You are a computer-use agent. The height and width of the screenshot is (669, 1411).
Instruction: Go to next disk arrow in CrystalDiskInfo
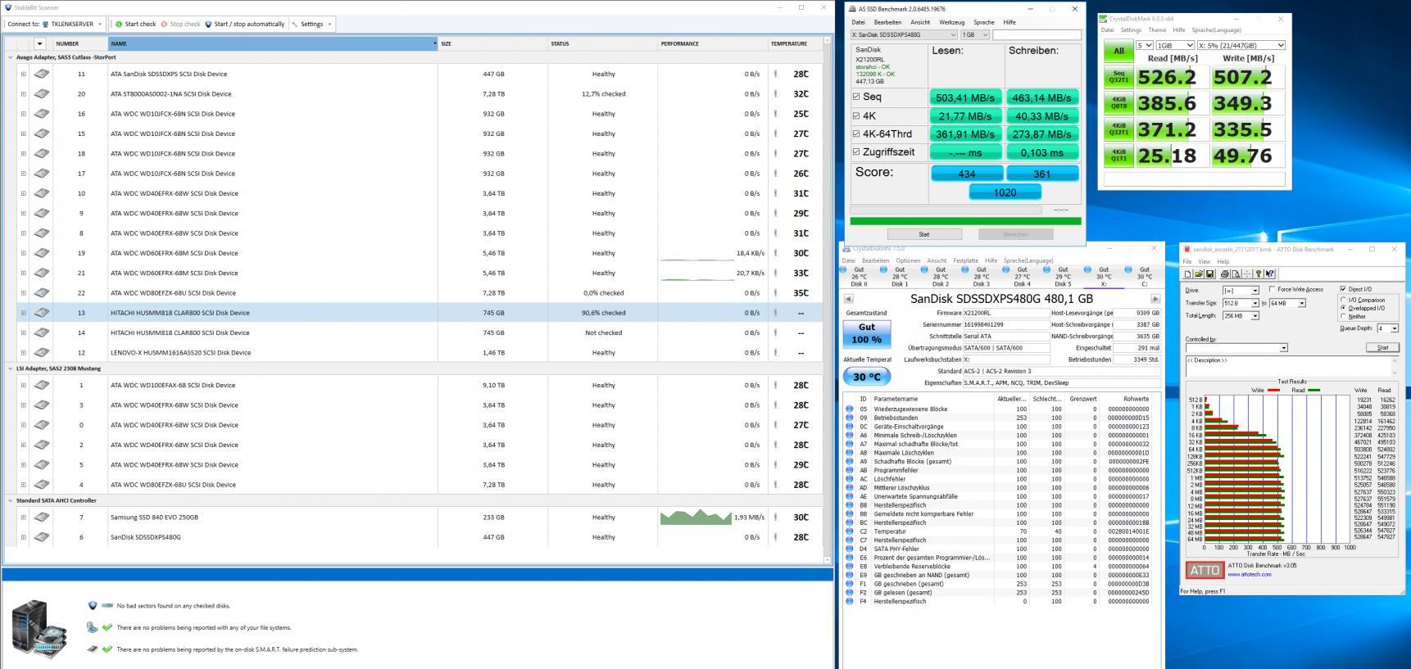(1155, 299)
